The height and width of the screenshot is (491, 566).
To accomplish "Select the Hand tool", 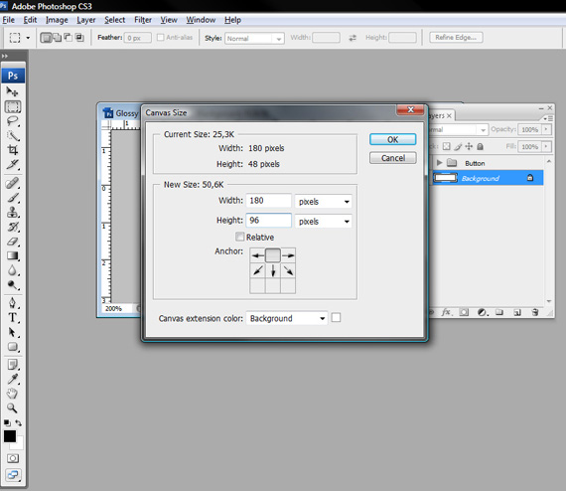I will pos(13,394).
